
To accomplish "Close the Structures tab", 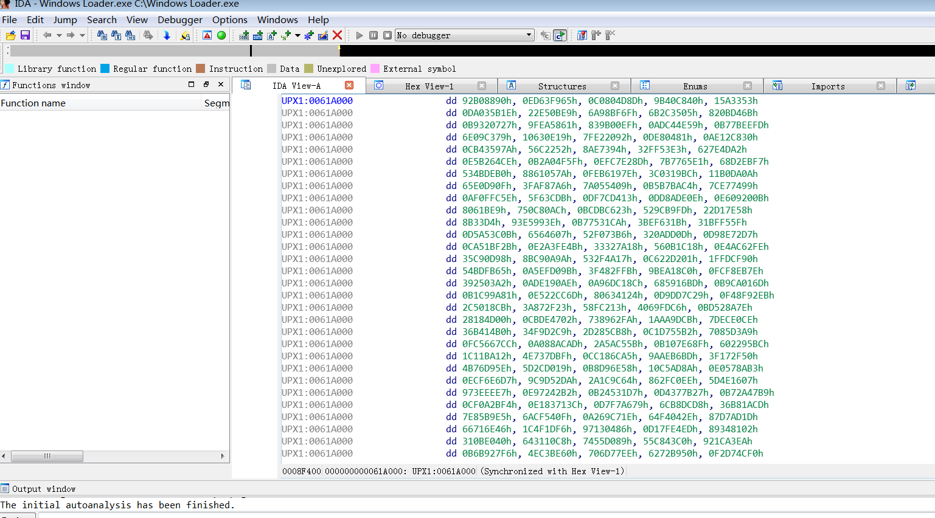I will (615, 86).
